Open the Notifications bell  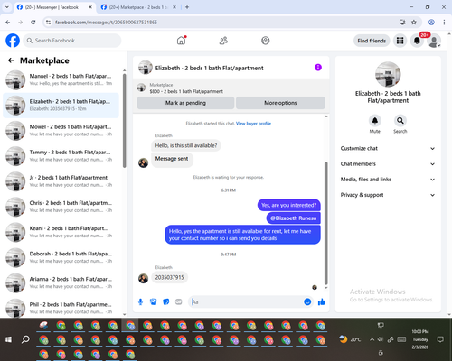click(x=417, y=41)
